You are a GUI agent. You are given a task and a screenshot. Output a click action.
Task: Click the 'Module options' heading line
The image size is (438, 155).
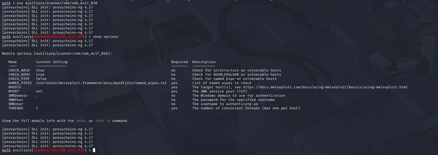57,54
